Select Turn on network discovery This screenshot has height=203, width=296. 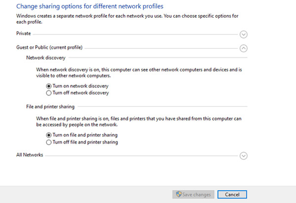(x=48, y=86)
